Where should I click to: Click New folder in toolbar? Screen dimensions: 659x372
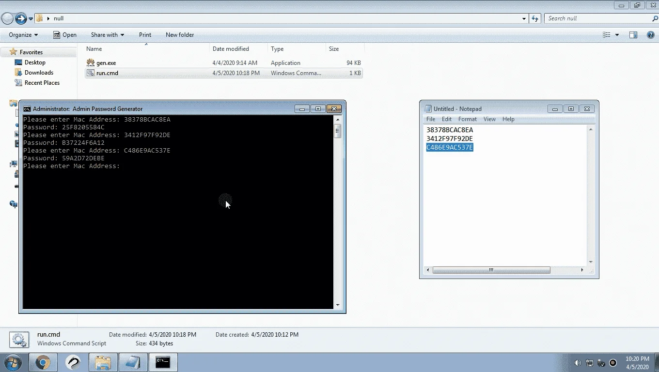180,35
